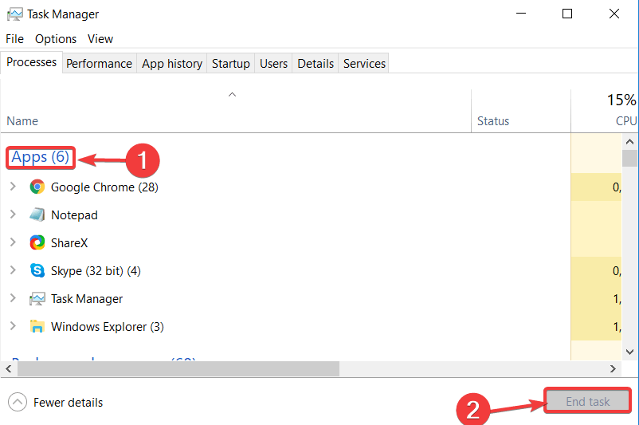Maximize the Task Manager window
Viewport: 639px width, 425px height.
tap(567, 14)
